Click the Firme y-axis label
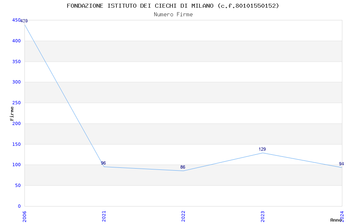The height and width of the screenshot is (224, 346). (12, 114)
